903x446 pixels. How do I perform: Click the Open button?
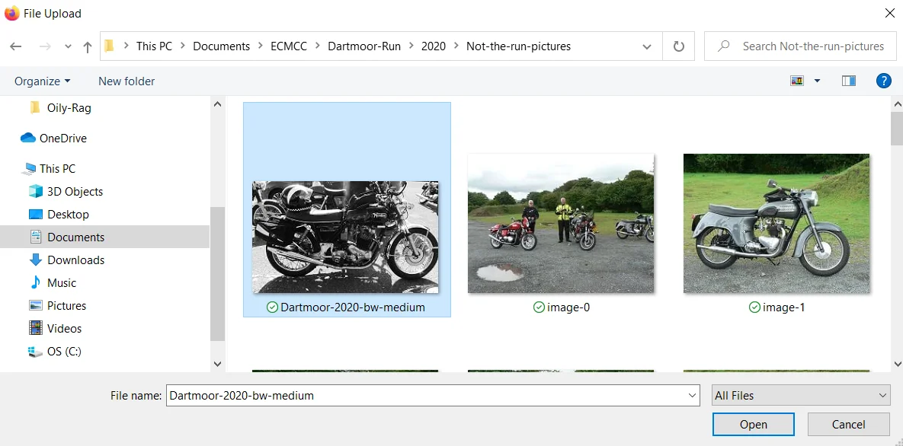click(x=753, y=424)
